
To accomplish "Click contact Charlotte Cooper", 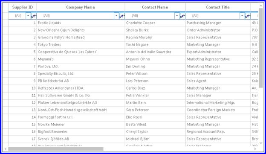I will click(155, 23).
